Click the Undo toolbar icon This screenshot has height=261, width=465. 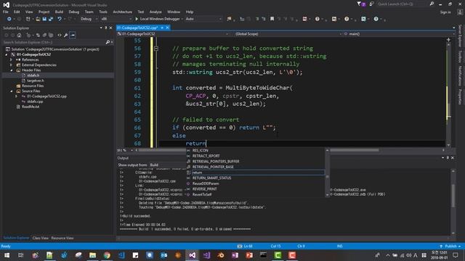pos(60,19)
